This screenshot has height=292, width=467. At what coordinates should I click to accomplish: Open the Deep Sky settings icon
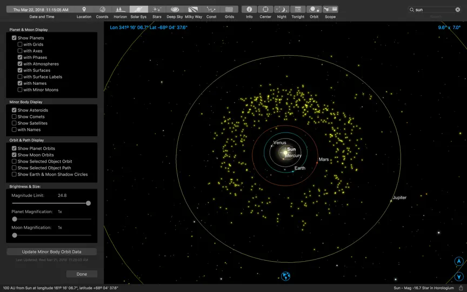[175, 10]
